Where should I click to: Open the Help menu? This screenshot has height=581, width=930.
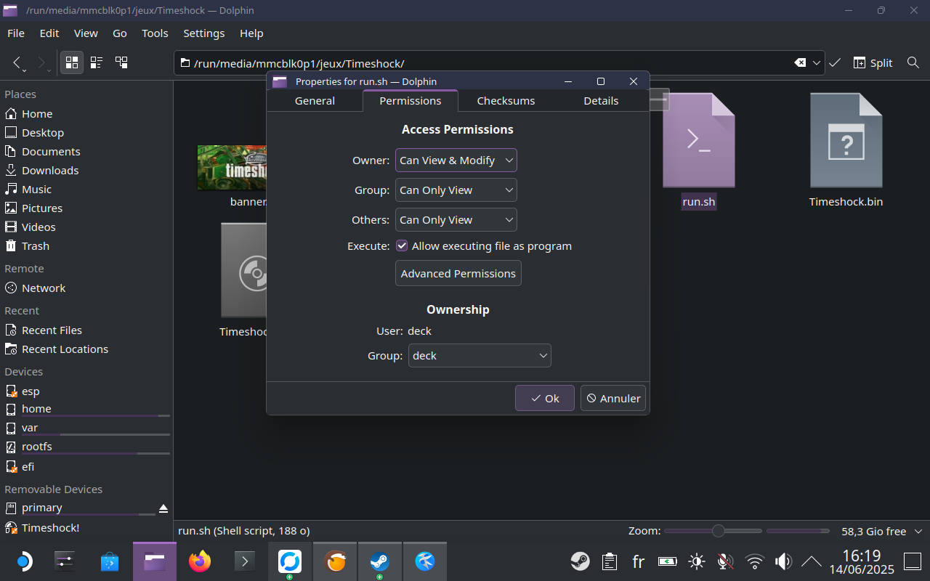tap(251, 33)
